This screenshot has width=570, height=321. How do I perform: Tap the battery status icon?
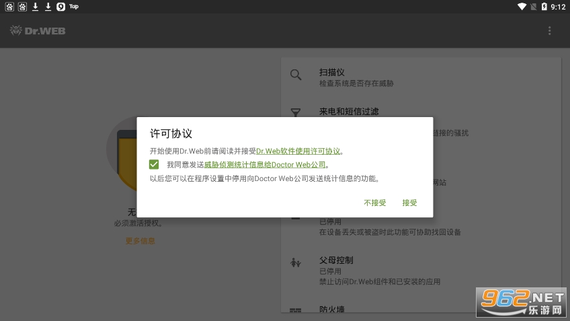click(544, 7)
